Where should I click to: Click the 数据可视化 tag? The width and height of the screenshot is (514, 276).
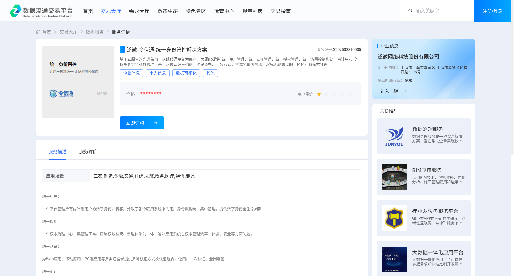[x=186, y=73]
